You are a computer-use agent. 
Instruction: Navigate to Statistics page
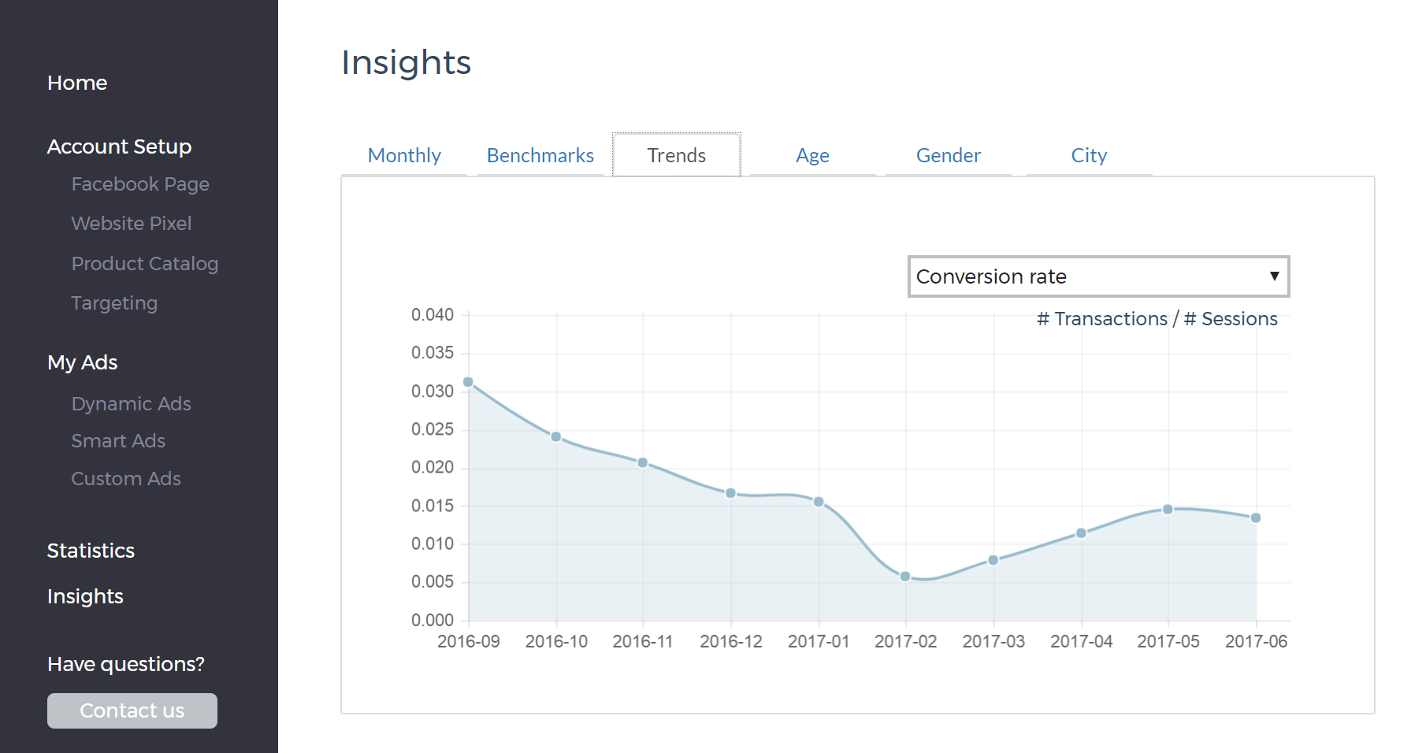91,551
